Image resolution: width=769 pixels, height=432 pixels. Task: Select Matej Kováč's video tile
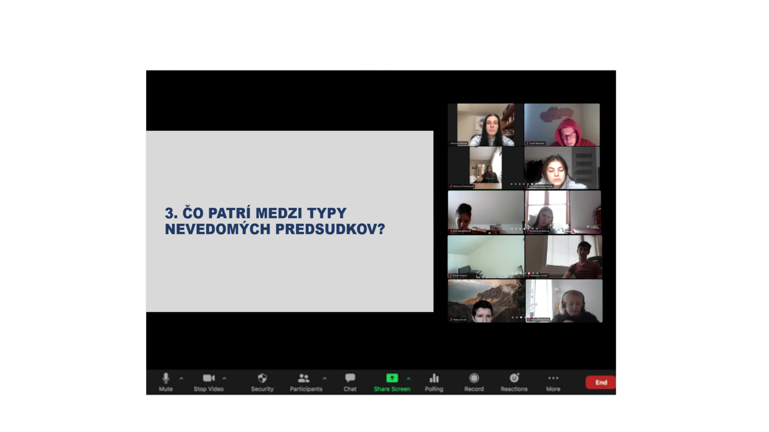[486, 300]
